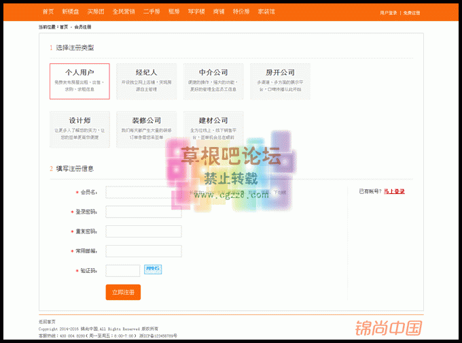The width and height of the screenshot is (462, 343).
Task: Click the 马上登录 link
Action: 394,191
